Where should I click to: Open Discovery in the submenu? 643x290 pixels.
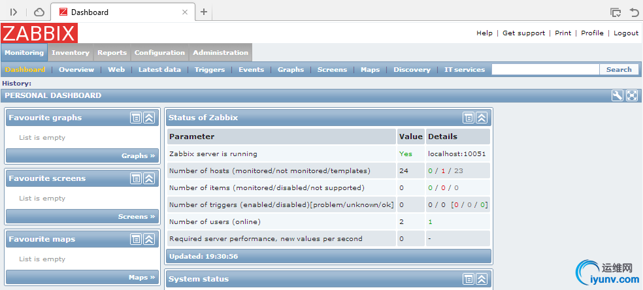(412, 70)
